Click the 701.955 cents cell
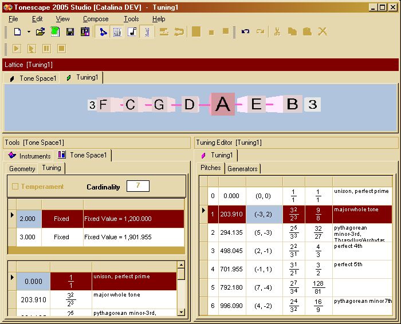 click(x=231, y=269)
